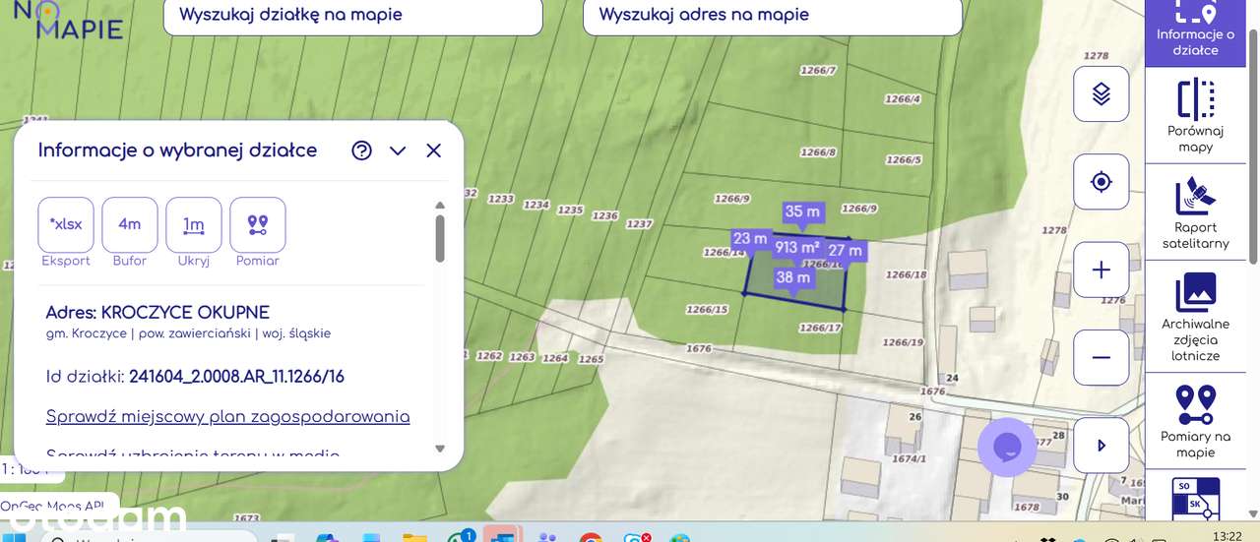Click parcel label 1266/17 on map
Image resolution: width=1260 pixels, height=542 pixels.
click(x=821, y=329)
